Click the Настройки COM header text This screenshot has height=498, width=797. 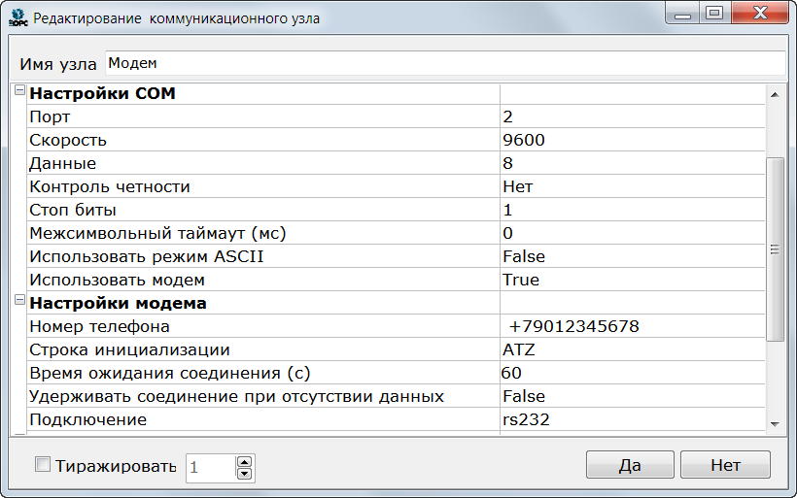coord(103,93)
